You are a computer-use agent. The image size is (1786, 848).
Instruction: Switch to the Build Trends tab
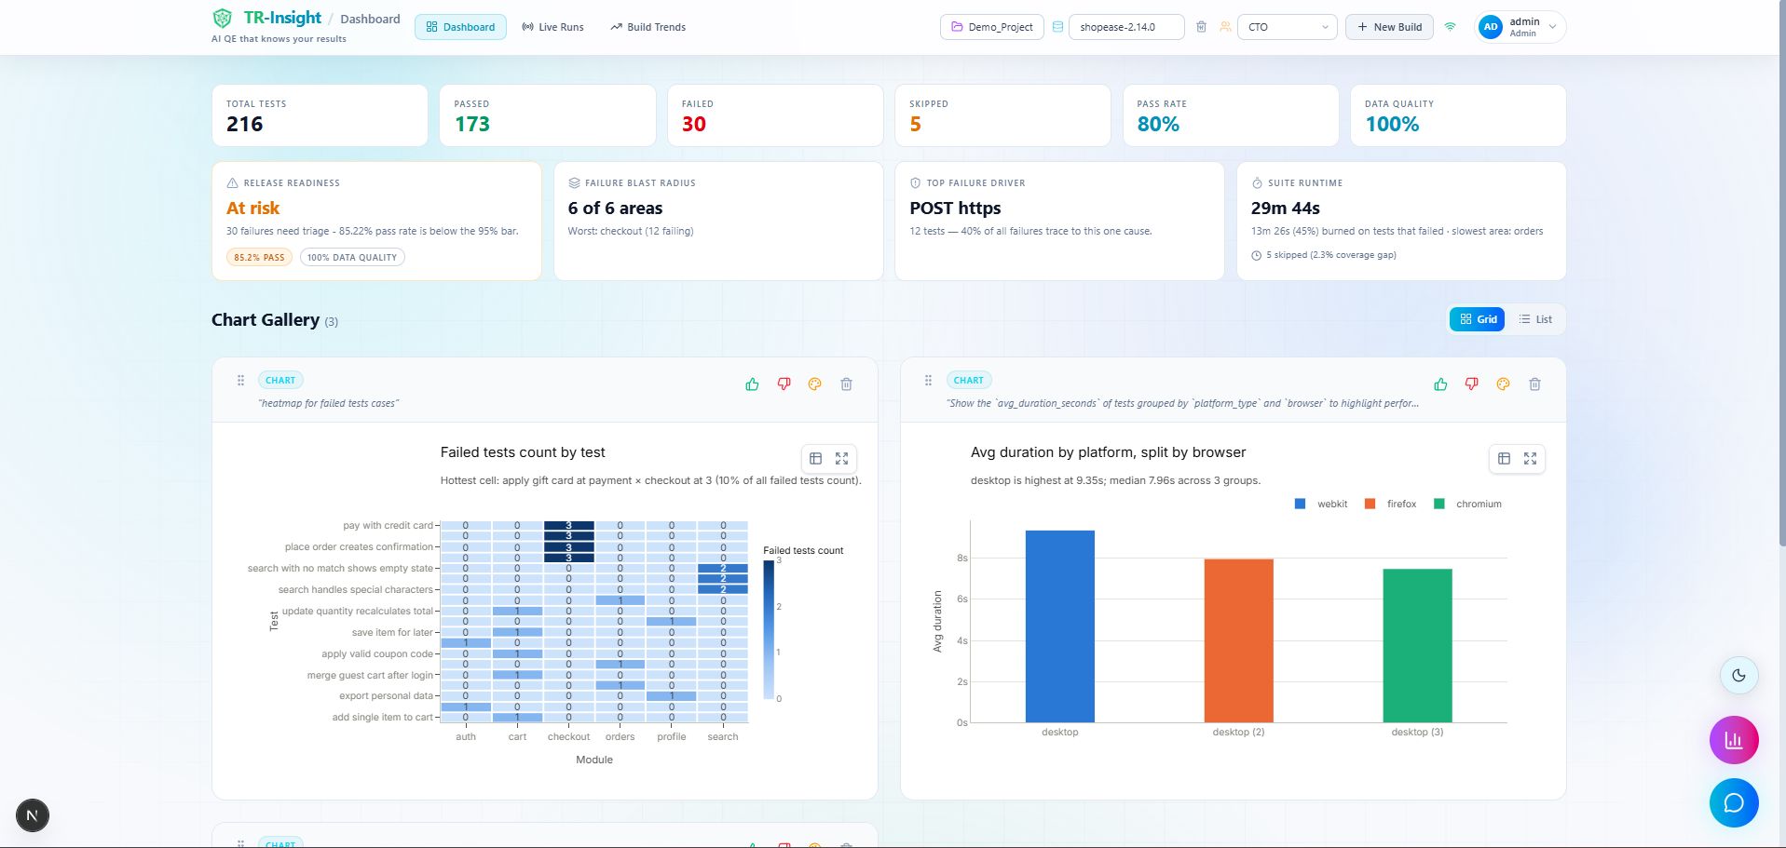point(648,27)
